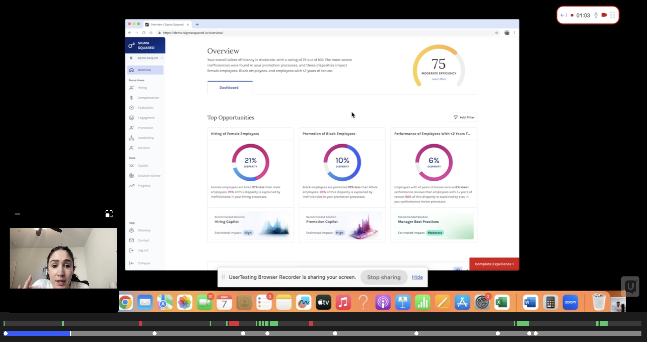
Task: Click the first red sentiment marker on timeline
Action: coord(141,323)
